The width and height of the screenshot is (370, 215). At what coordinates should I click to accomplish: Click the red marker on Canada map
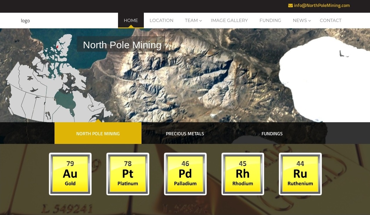point(57,47)
